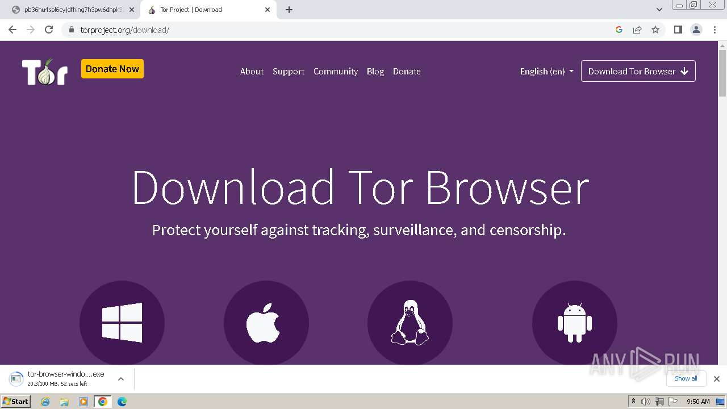This screenshot has width=727, height=409.
Task: Click Download Tor Browser button
Action: point(638,71)
